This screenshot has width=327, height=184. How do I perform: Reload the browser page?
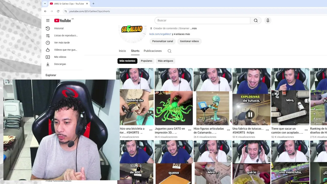tap(58, 11)
